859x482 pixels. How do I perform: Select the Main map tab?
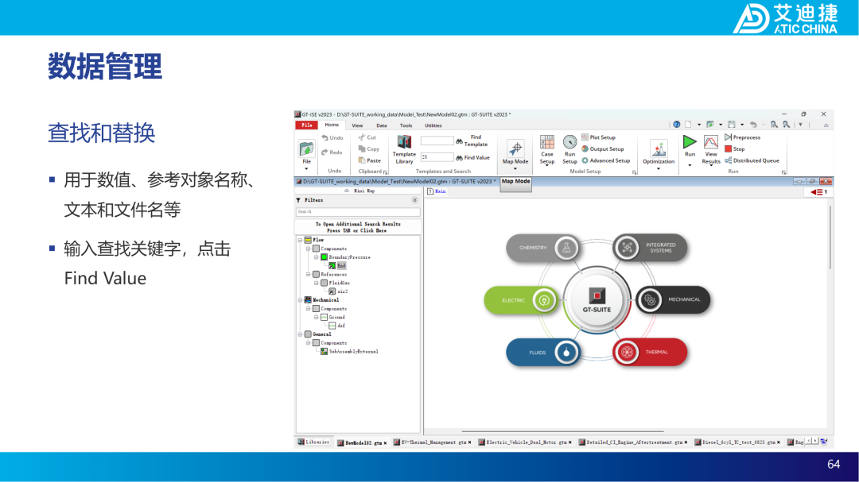[437, 191]
